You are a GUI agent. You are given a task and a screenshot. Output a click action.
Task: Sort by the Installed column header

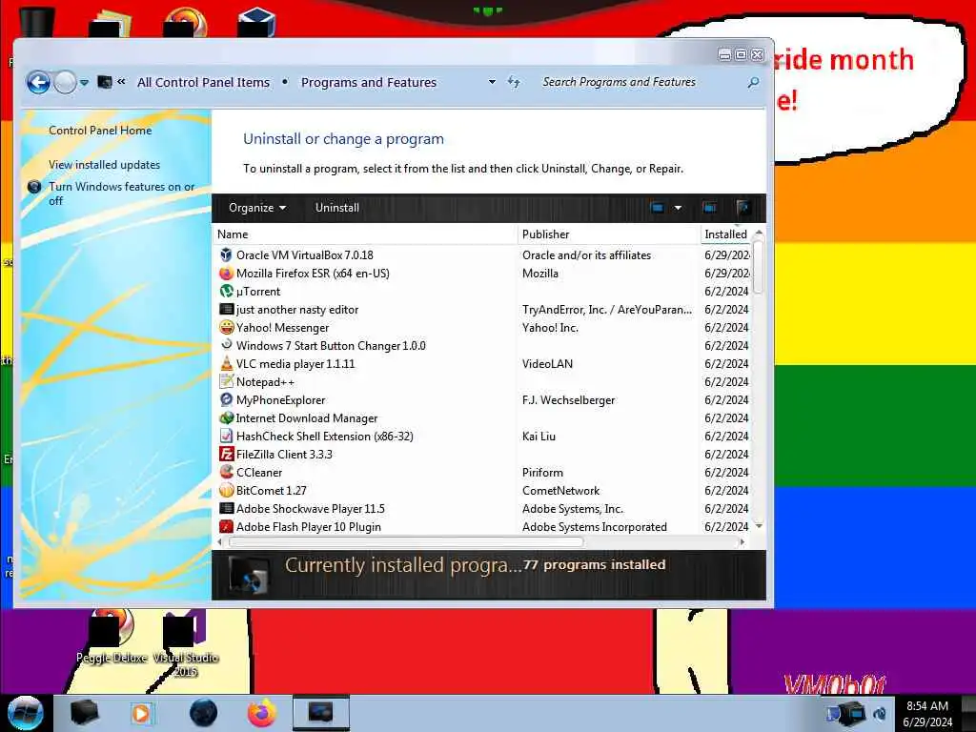pyautogui.click(x=725, y=234)
